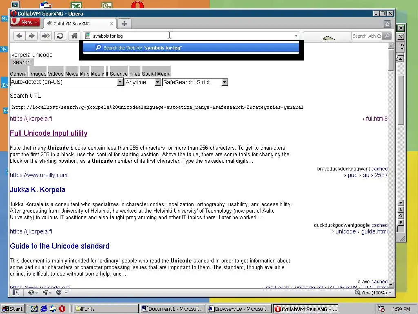Viewport: 418px width, 314px height.
Task: Open the Guide to the Unicode standard link
Action: coord(60,246)
